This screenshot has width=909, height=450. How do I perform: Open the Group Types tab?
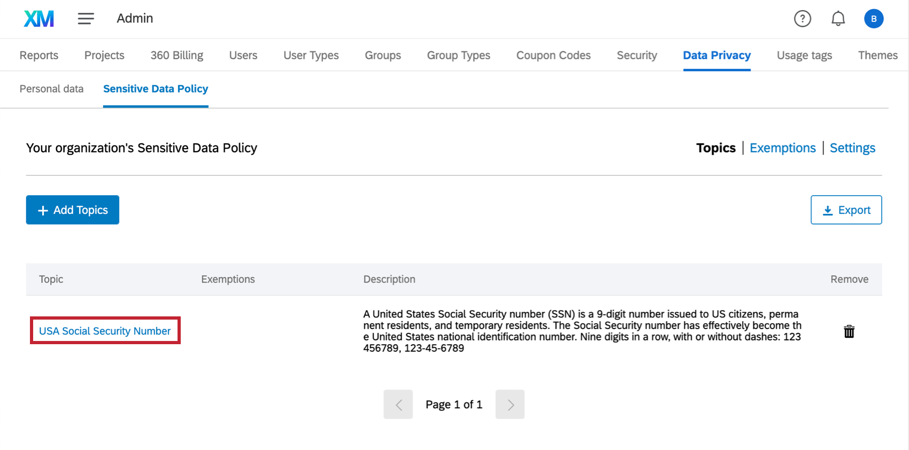[x=459, y=55]
